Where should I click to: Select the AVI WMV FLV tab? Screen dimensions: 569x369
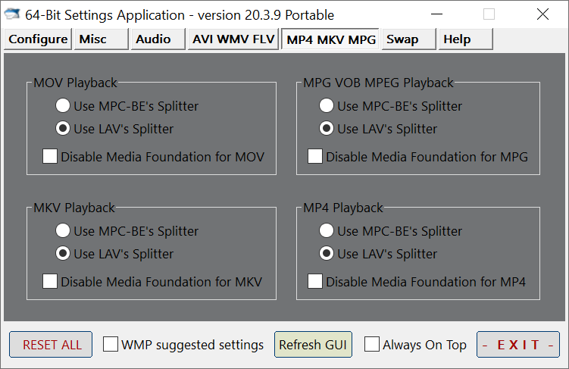tap(233, 39)
